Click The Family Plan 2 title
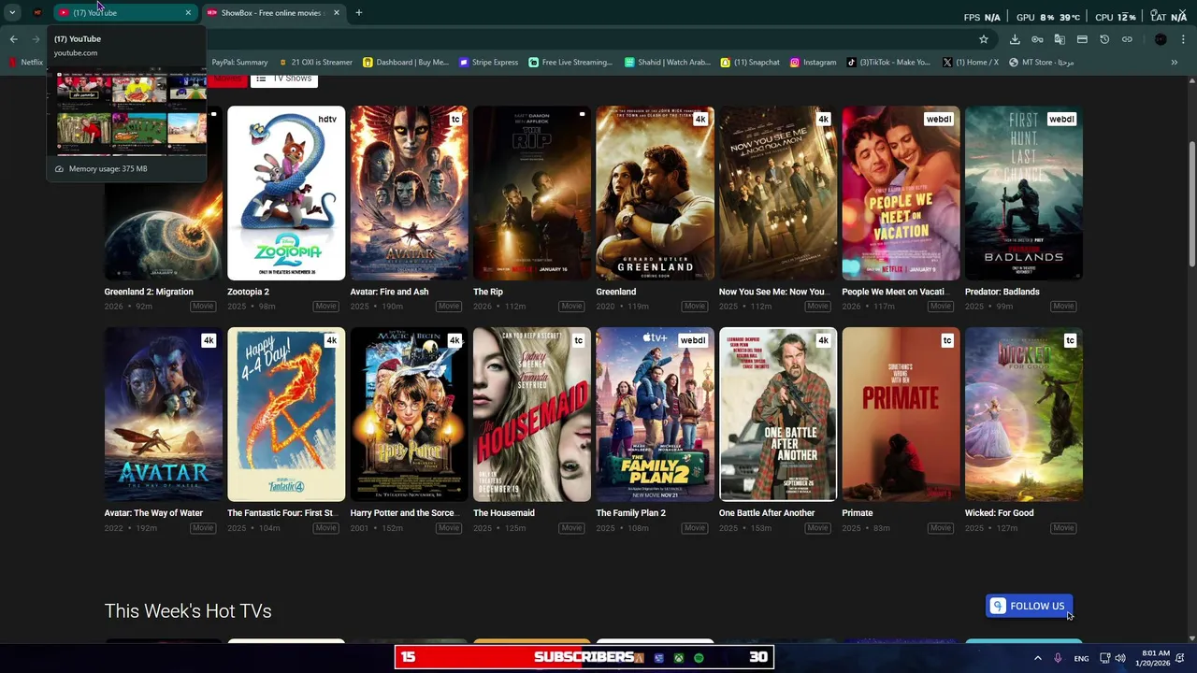The width and height of the screenshot is (1197, 673). (x=631, y=513)
